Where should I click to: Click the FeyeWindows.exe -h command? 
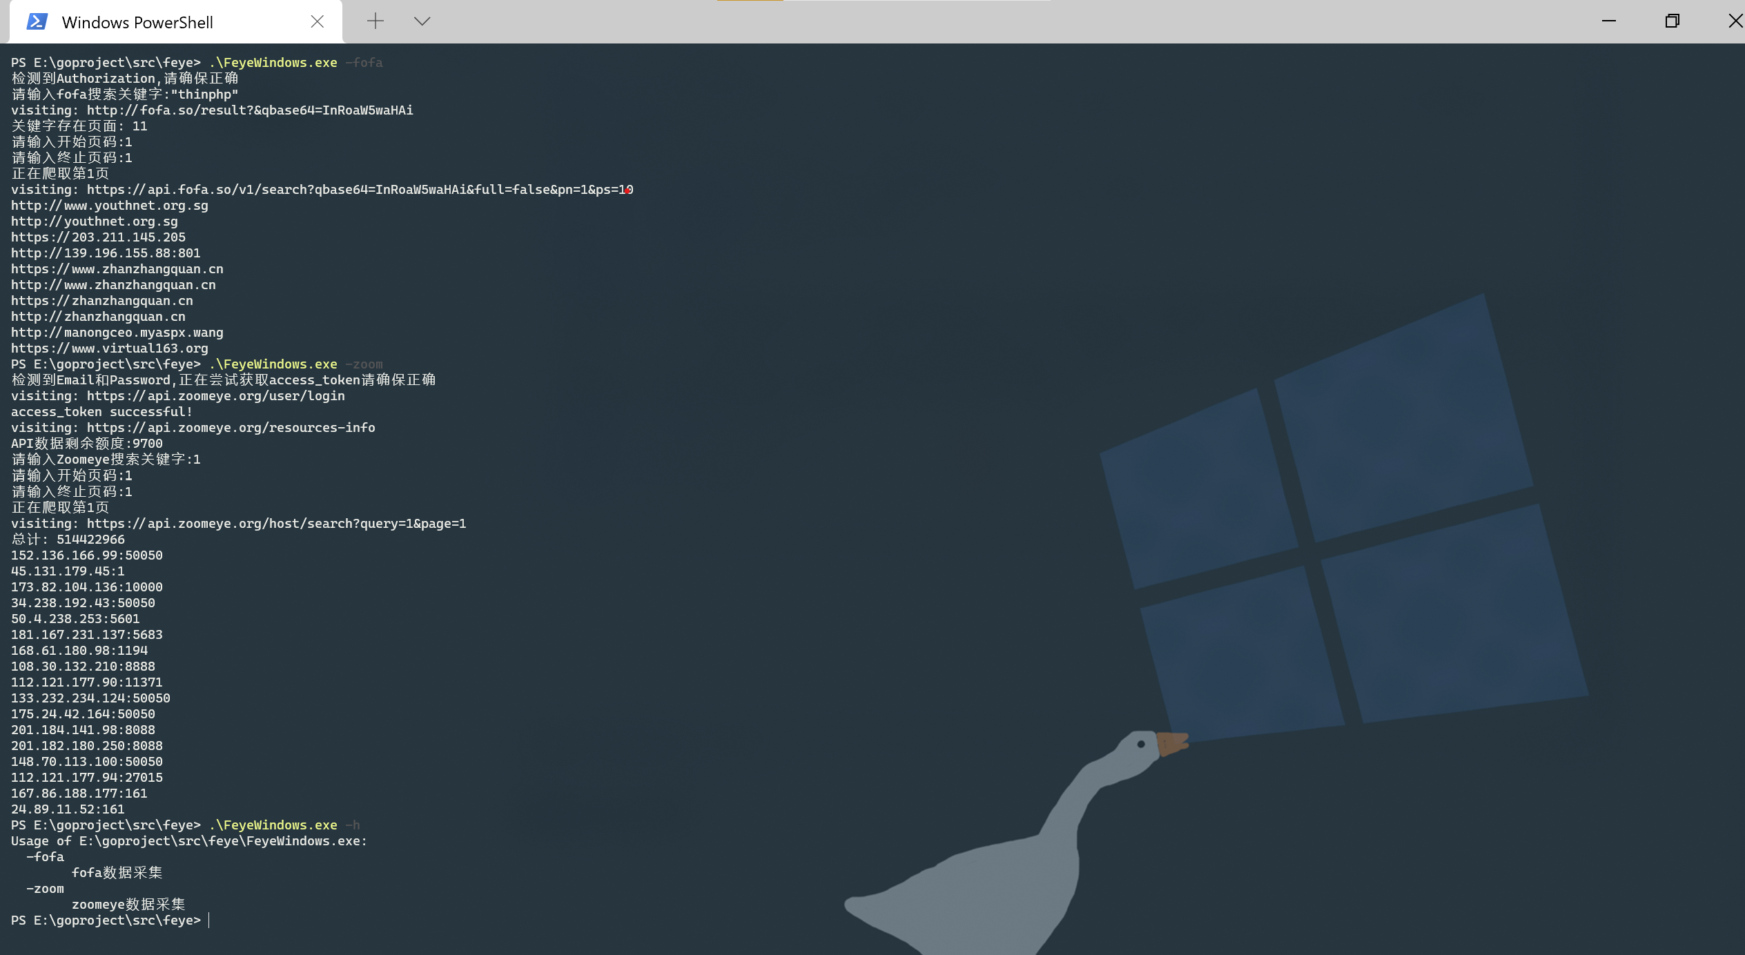pos(284,825)
